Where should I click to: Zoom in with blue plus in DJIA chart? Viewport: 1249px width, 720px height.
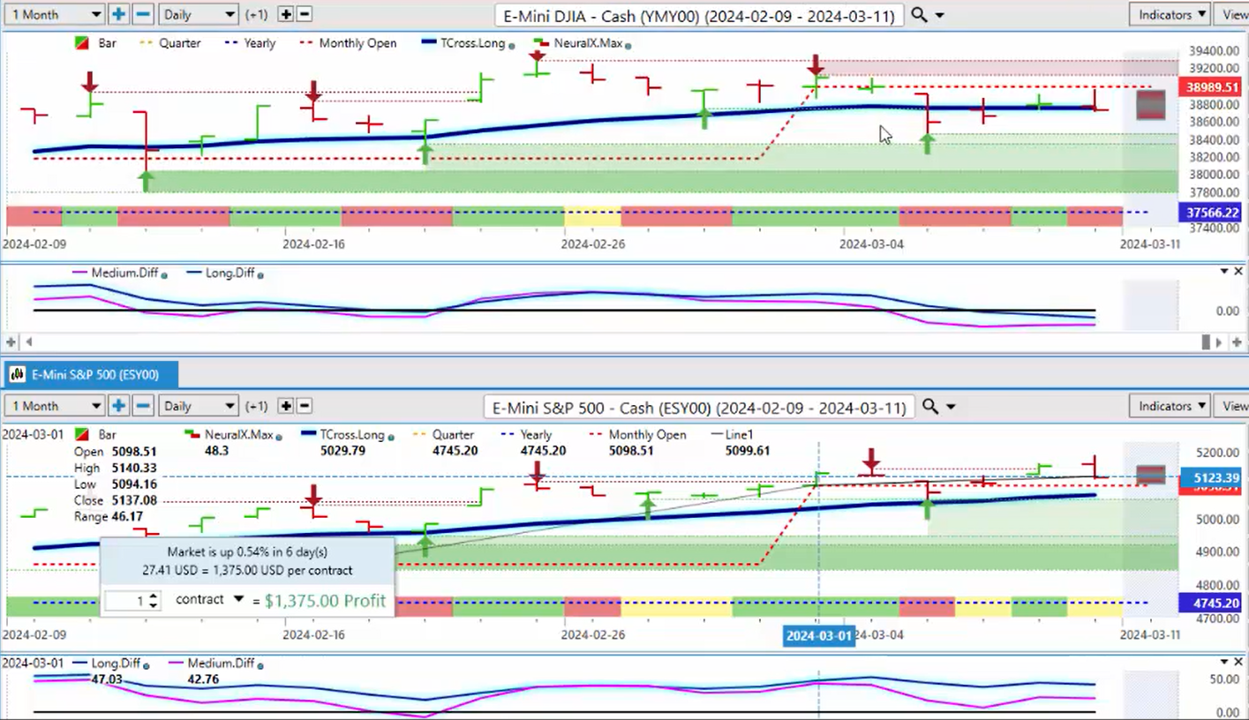(x=118, y=14)
